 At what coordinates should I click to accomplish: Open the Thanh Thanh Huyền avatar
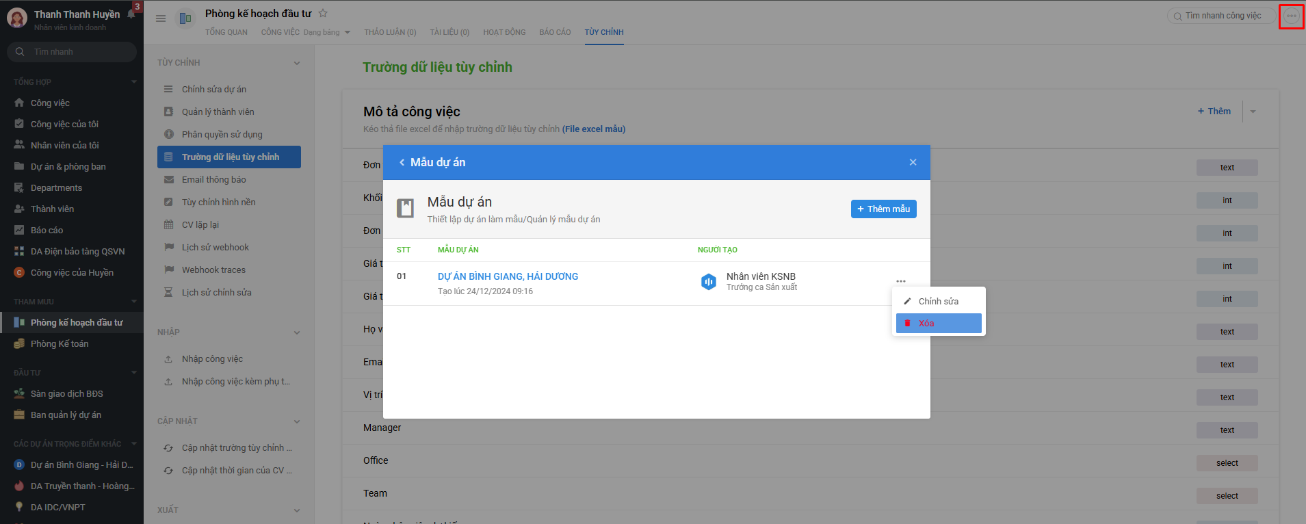pyautogui.click(x=17, y=18)
